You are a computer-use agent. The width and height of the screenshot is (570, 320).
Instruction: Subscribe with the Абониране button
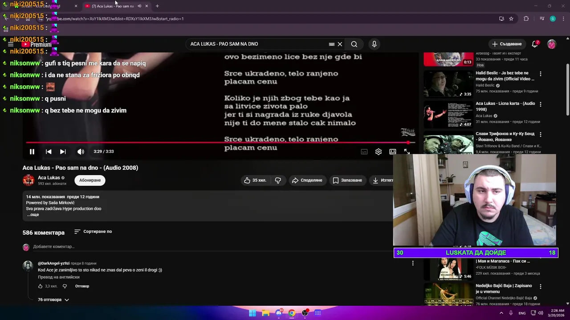pyautogui.click(x=90, y=180)
